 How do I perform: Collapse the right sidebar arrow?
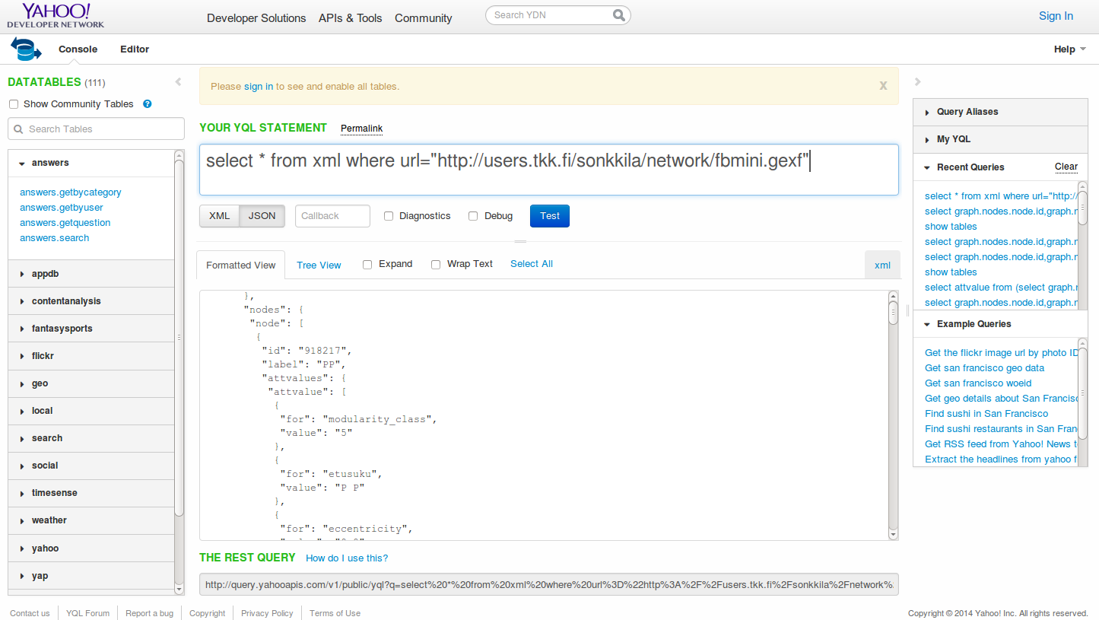(x=918, y=82)
